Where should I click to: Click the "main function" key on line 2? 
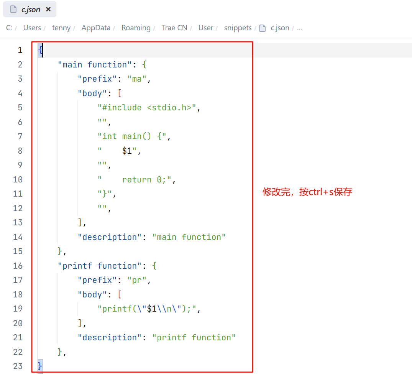click(94, 65)
